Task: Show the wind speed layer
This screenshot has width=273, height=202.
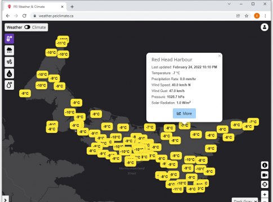Action: pyautogui.click(x=9, y=62)
